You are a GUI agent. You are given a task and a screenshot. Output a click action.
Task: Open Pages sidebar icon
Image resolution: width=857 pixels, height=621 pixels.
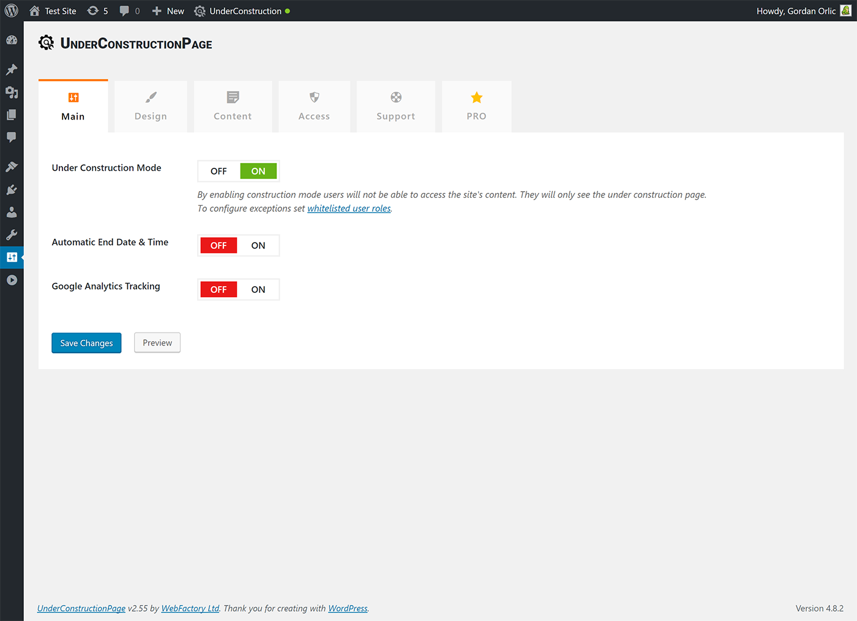click(12, 115)
